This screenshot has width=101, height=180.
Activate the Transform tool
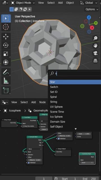(x=6, y=62)
